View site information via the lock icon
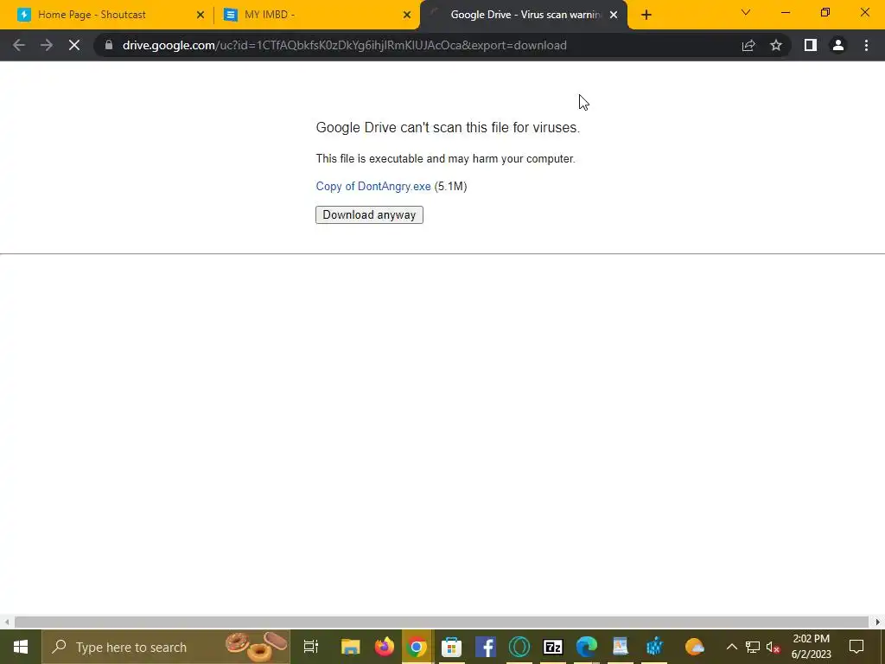 109,45
